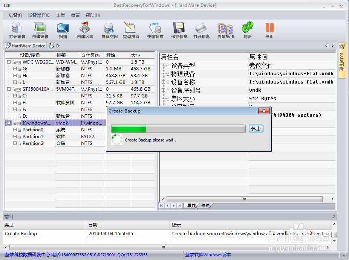Click the 日期 output column header
The image size is (349, 260).
tap(128, 225)
